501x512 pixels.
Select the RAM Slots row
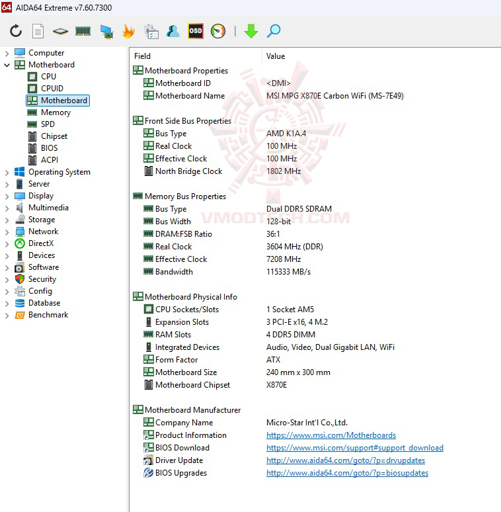229,334
